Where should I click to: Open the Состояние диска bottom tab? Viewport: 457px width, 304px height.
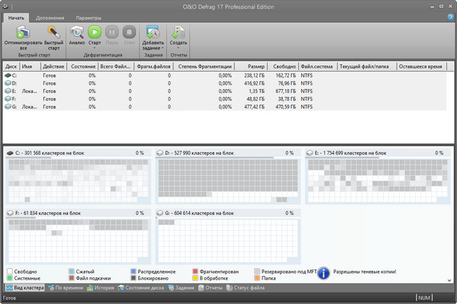[141, 288]
